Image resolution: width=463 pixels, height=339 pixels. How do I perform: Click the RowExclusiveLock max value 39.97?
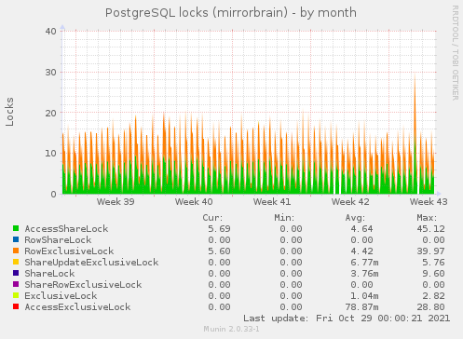tap(431, 251)
